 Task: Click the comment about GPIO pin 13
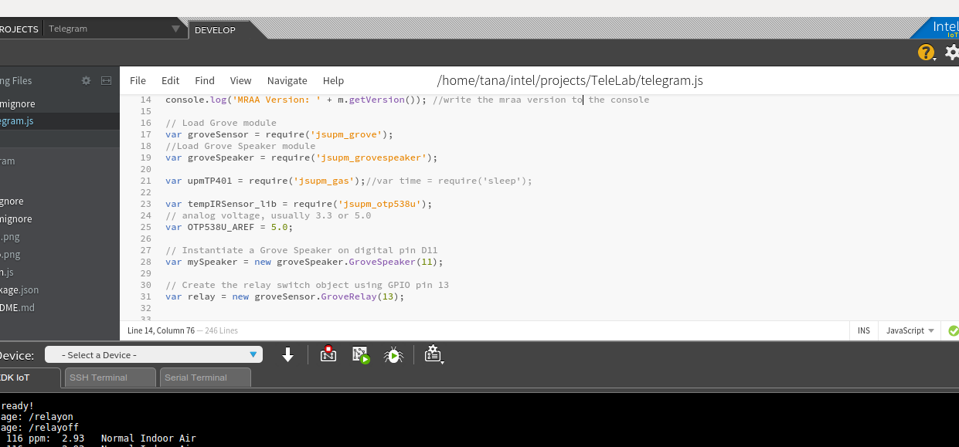308,285
